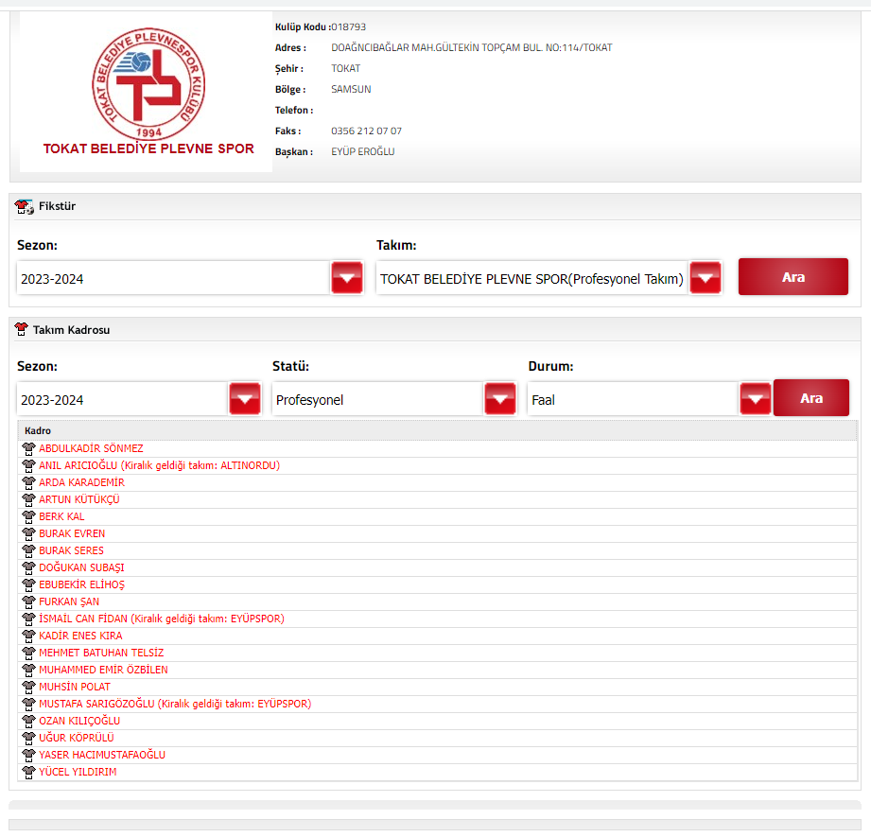
Task: Open the Takım Kadrosu Sezon dropdown arrow
Action: pos(245,399)
